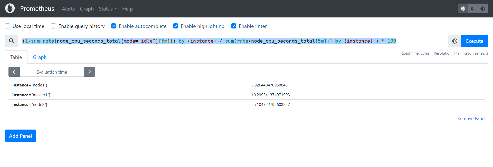Disable the autocomplete checkbox
Screen dimensions: 493x167
[113, 26]
